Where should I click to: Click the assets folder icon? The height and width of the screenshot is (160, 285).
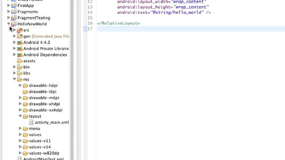pos(20,61)
